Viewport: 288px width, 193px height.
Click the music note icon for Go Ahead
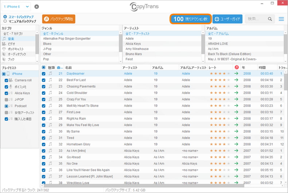pos(50,157)
